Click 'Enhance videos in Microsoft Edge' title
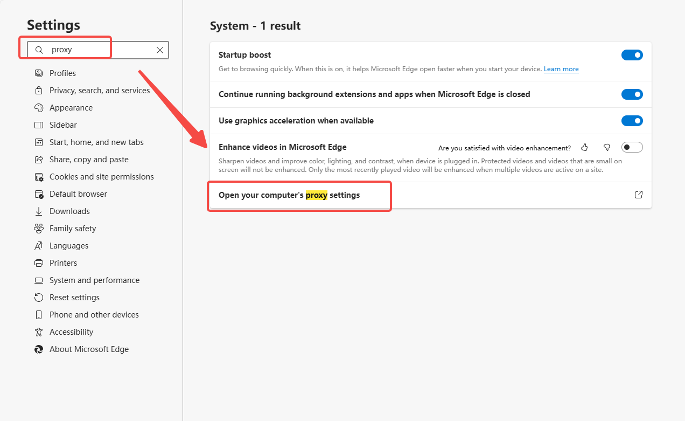This screenshot has height=421, width=685. [x=283, y=147]
